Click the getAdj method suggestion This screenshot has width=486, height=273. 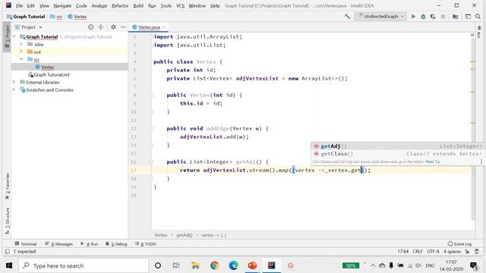pos(398,146)
